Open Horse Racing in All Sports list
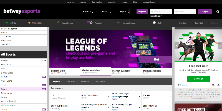 click(24, 65)
